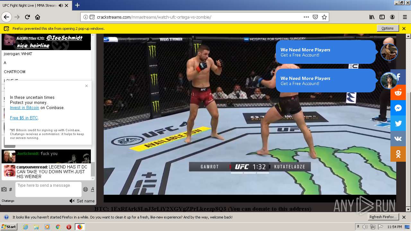The image size is (411, 231).
Task: Follow the Invest in Bitcoin link
Action: point(24,108)
